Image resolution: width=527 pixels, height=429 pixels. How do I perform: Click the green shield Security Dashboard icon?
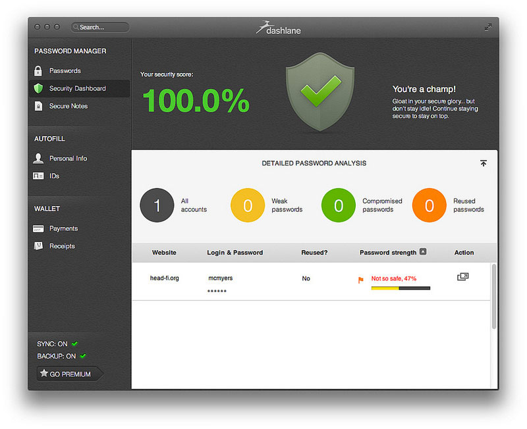click(x=38, y=88)
